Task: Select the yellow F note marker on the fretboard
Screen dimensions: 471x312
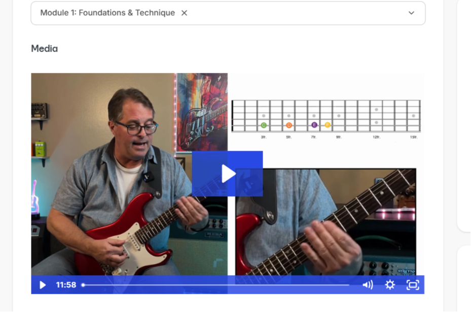Action: (328, 125)
